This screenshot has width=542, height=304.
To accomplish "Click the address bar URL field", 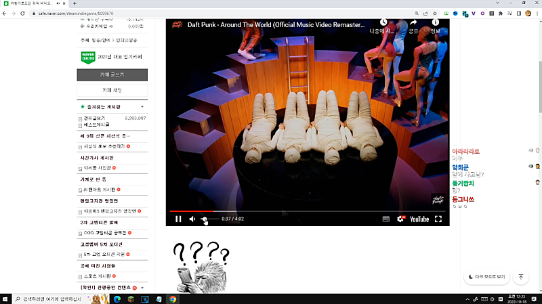I will [x=222, y=14].
